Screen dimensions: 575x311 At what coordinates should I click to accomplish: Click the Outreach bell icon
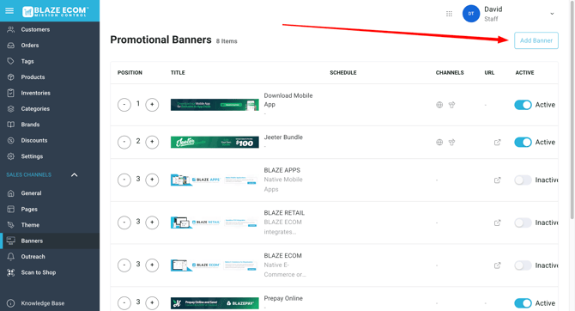point(11,256)
